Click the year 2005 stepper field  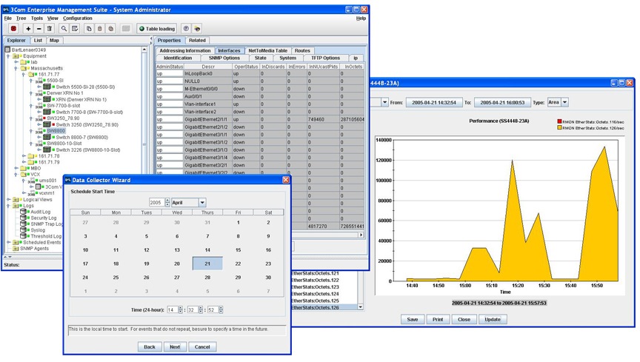point(159,202)
